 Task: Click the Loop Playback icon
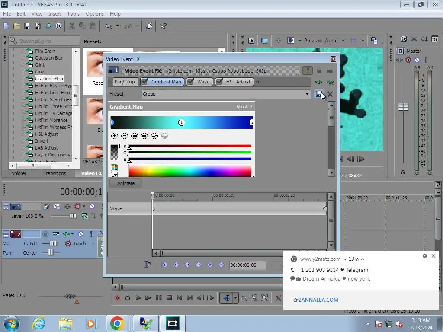coord(128,298)
